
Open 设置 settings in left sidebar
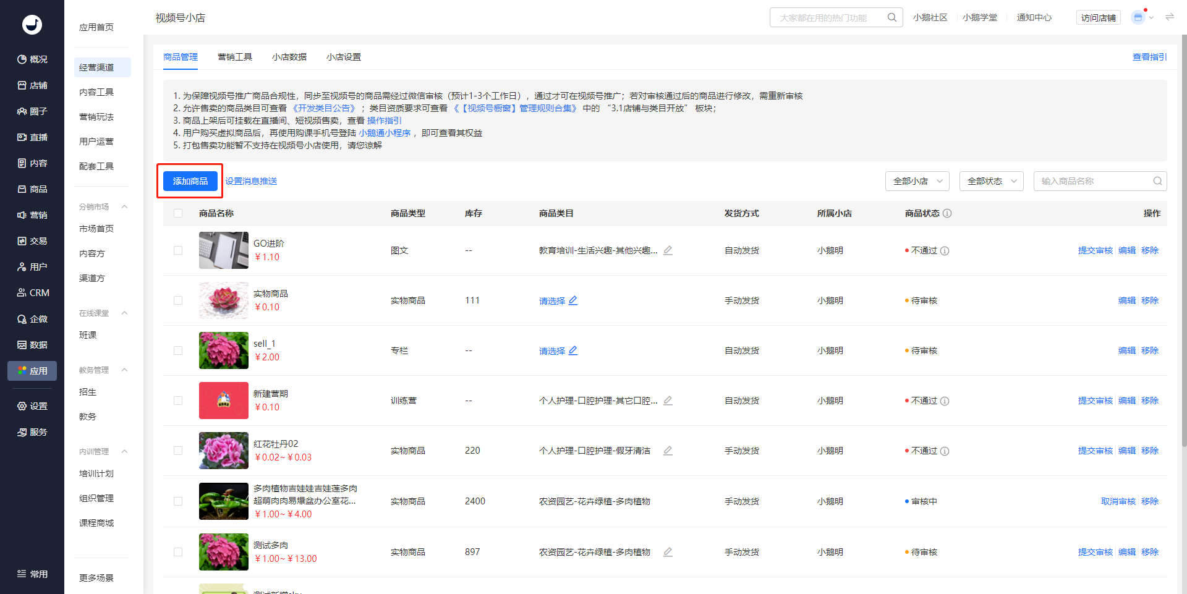(x=32, y=406)
